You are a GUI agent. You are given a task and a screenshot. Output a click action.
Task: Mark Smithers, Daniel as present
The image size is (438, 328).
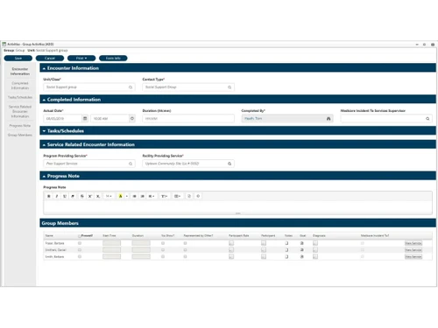pos(80,250)
